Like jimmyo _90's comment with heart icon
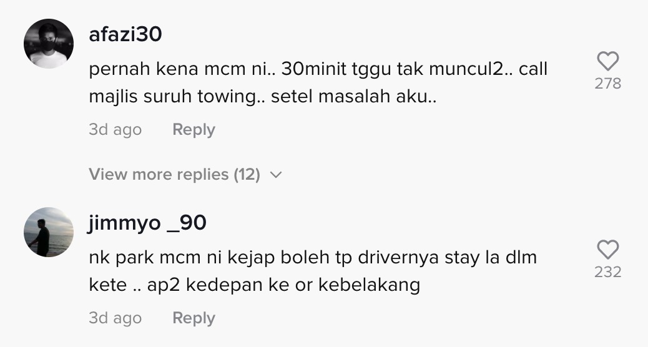648x347 pixels. coord(608,250)
